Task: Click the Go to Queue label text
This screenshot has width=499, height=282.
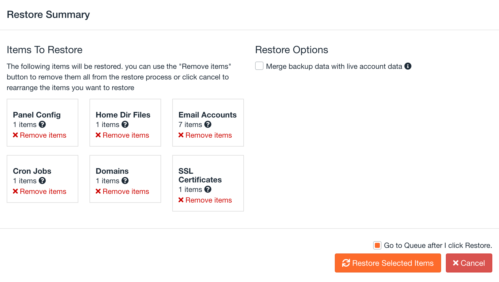Action: click(438, 245)
